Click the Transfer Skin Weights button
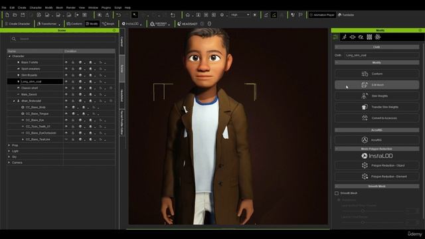425x239 pixels. 377,107
